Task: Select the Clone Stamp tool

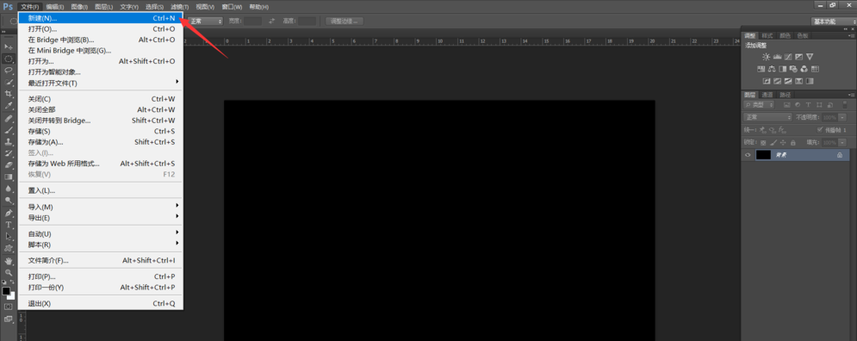Action: tap(9, 141)
